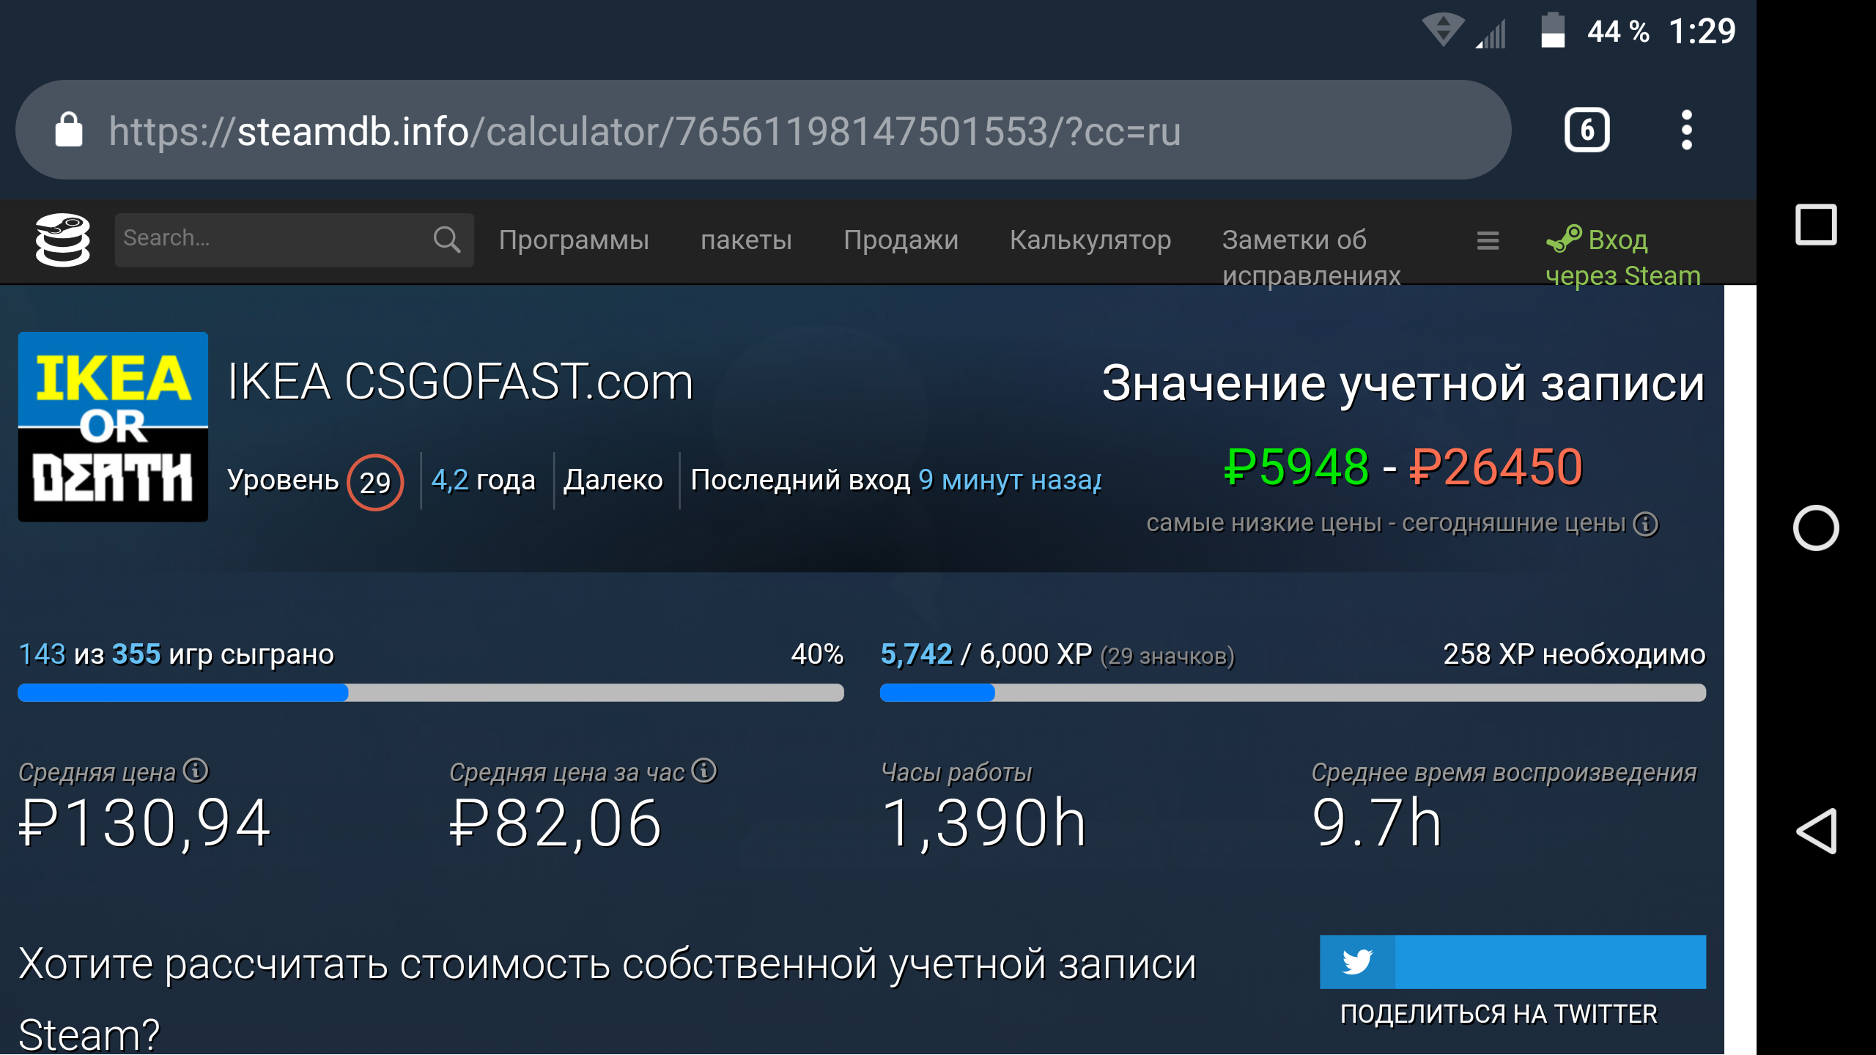Image resolution: width=1876 pixels, height=1055 pixels.
Task: Tap the Steam login icon
Action: 1564,239
